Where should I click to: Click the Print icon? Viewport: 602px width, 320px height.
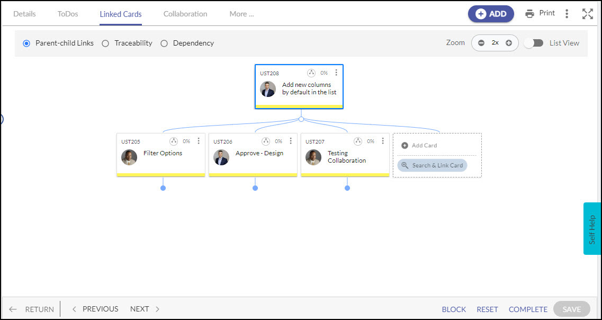529,14
